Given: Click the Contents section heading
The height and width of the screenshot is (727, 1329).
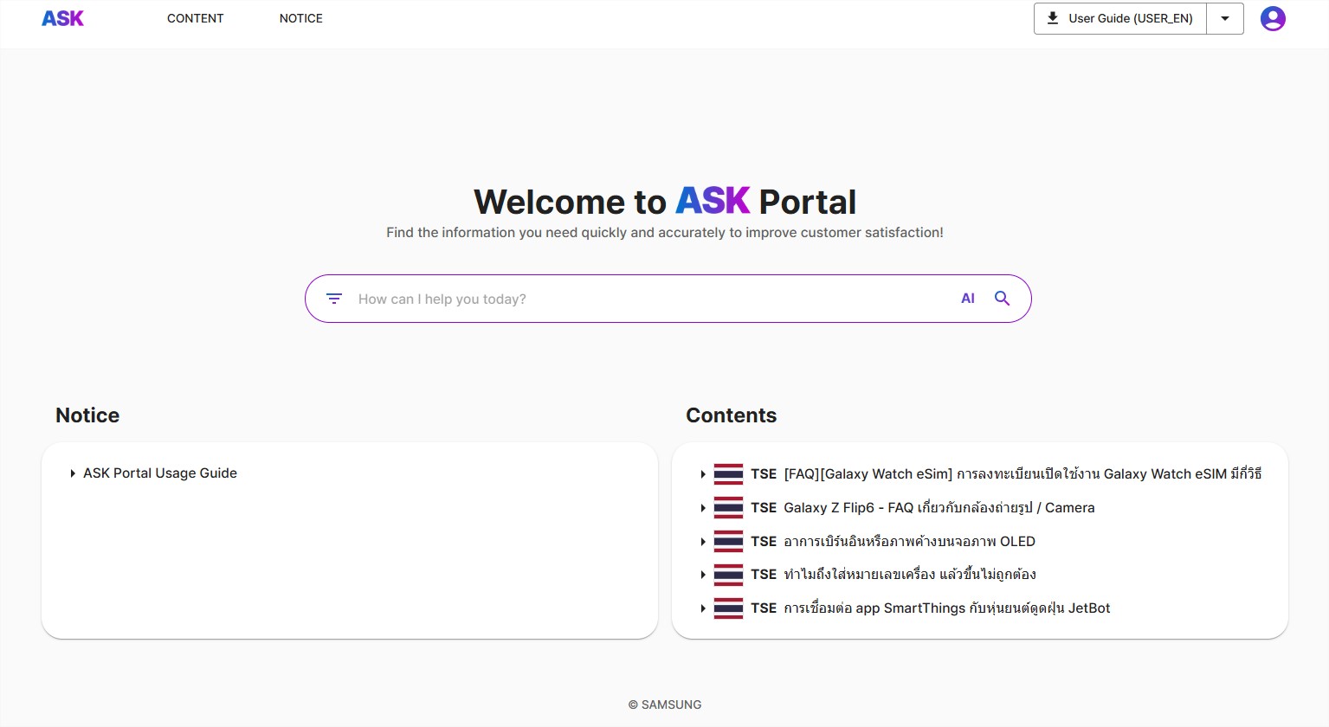Looking at the screenshot, I should tap(732, 415).
